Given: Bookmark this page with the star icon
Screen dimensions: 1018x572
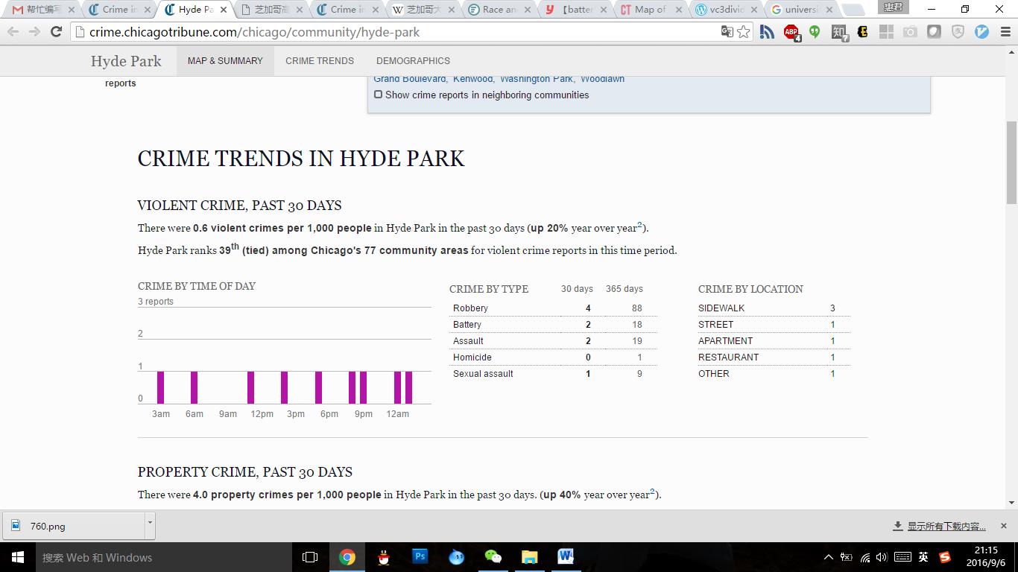Looking at the screenshot, I should [x=744, y=32].
